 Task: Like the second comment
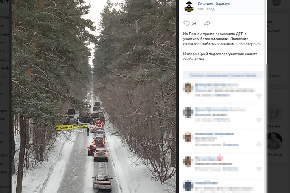259,120
